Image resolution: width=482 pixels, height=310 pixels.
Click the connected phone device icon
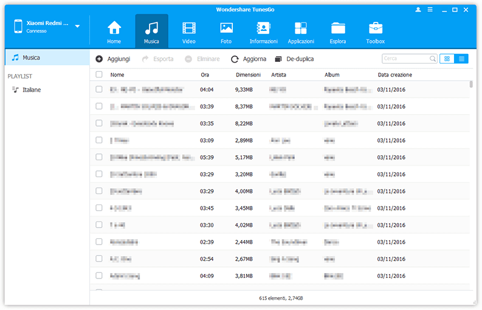click(x=18, y=27)
